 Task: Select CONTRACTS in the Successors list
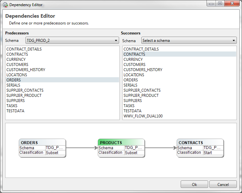tap(134, 54)
